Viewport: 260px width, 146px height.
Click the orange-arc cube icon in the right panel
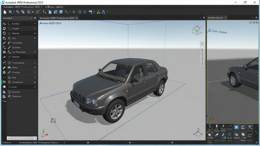click(210, 134)
